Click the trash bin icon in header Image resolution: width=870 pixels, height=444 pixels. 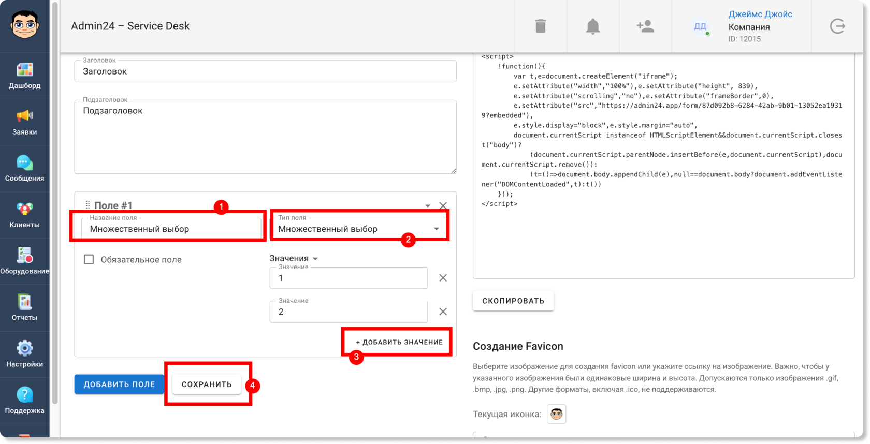coord(541,26)
